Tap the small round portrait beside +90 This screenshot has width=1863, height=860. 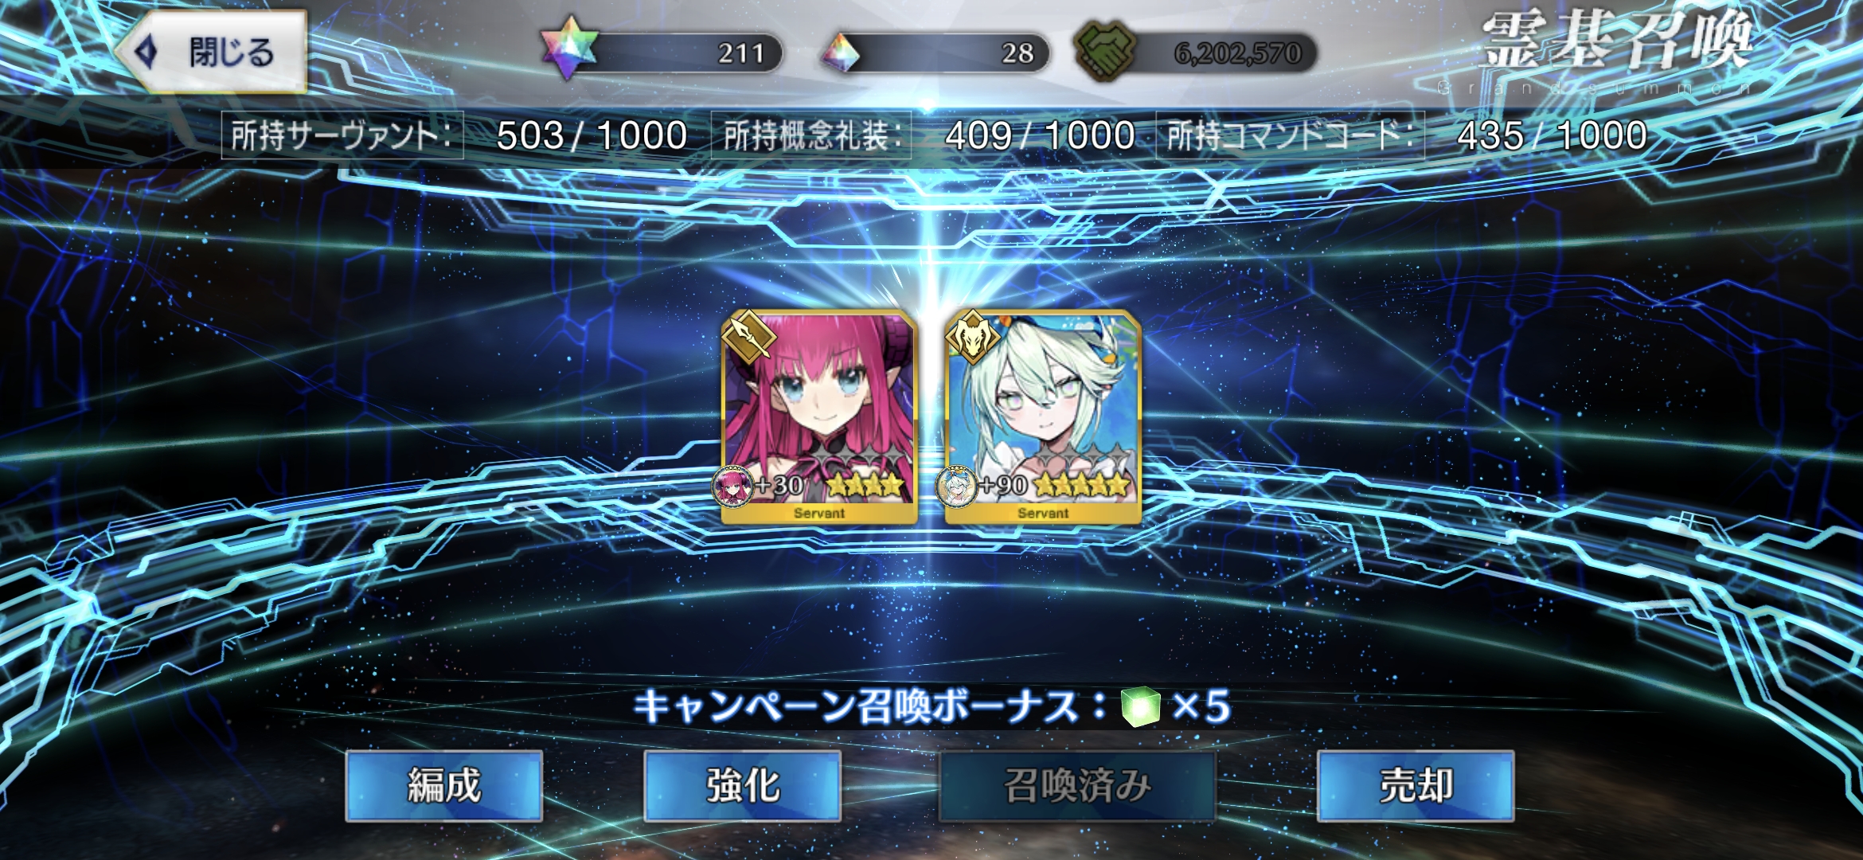[x=956, y=486]
